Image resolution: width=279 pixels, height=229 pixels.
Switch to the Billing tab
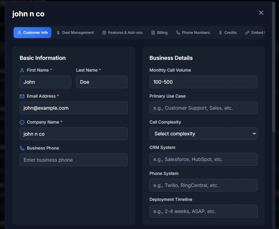159,32
